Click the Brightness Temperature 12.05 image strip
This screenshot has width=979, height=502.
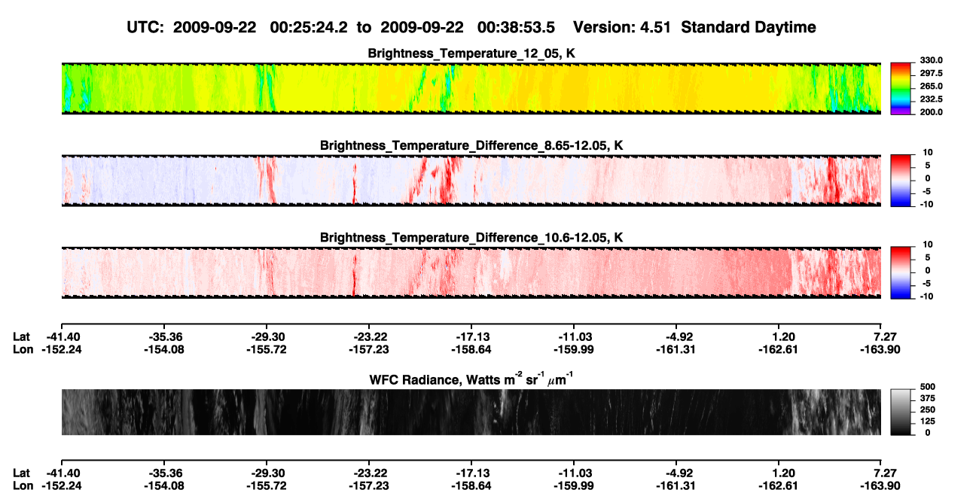coord(471,88)
